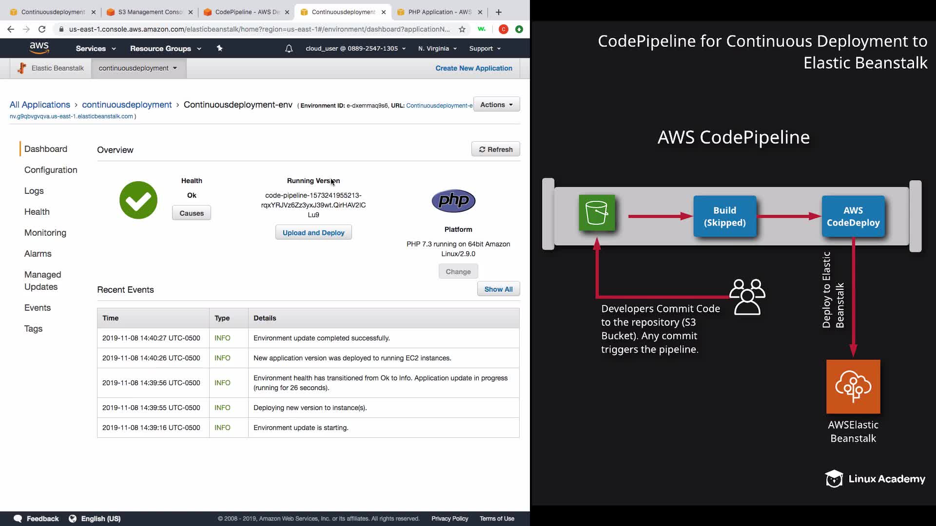Image resolution: width=936 pixels, height=526 pixels.
Task: Open Configuration in the sidebar
Action: coord(51,170)
